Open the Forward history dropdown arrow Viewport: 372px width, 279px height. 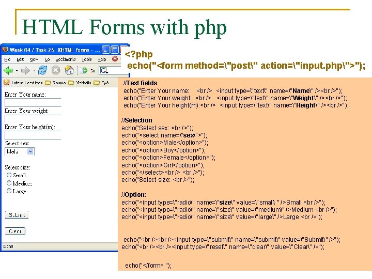34,71
